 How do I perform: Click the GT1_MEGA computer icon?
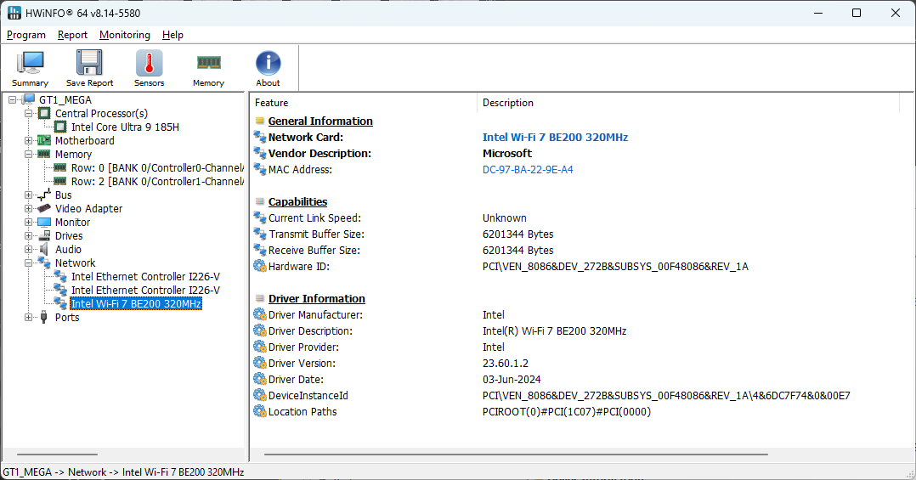[29, 99]
